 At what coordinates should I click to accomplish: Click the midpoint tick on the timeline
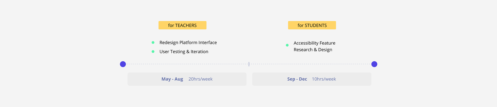[249, 64]
